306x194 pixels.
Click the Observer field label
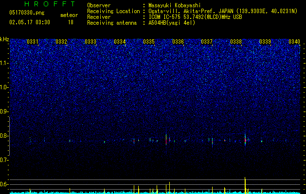(99, 5)
